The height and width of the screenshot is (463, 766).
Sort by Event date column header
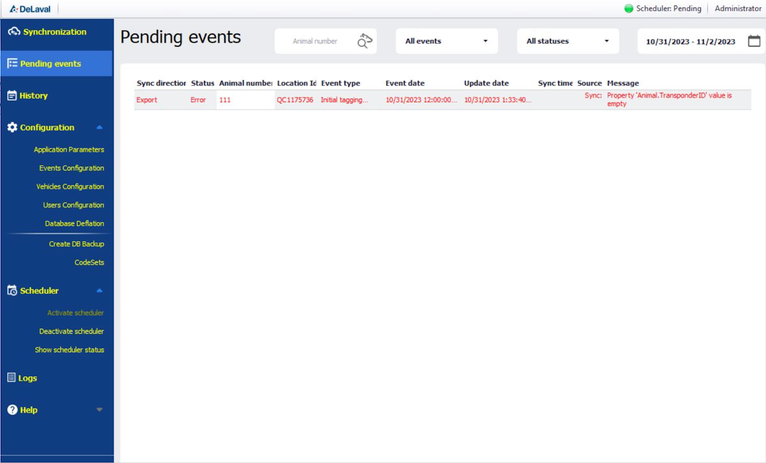coord(405,83)
